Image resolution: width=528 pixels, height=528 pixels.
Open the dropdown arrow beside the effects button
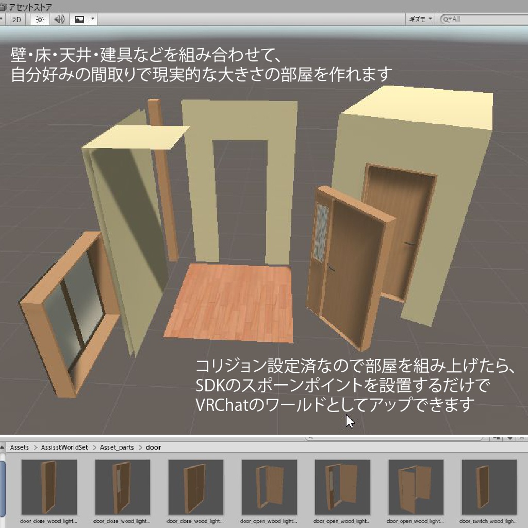(x=92, y=20)
